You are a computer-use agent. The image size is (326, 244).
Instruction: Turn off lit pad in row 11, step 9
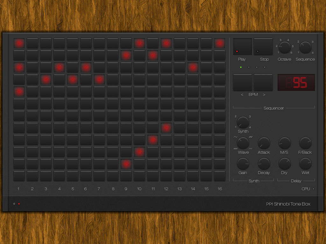[x=126, y=164]
